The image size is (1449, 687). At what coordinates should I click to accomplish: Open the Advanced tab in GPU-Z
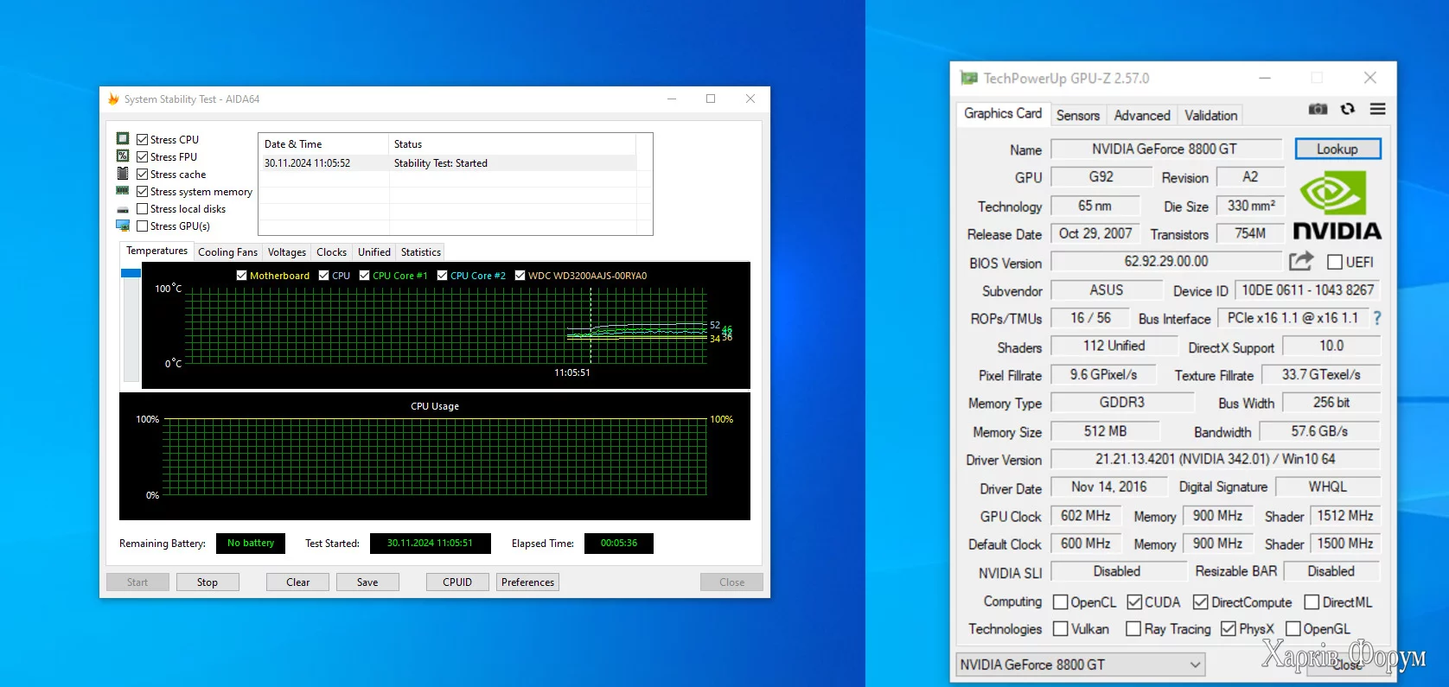tap(1141, 116)
